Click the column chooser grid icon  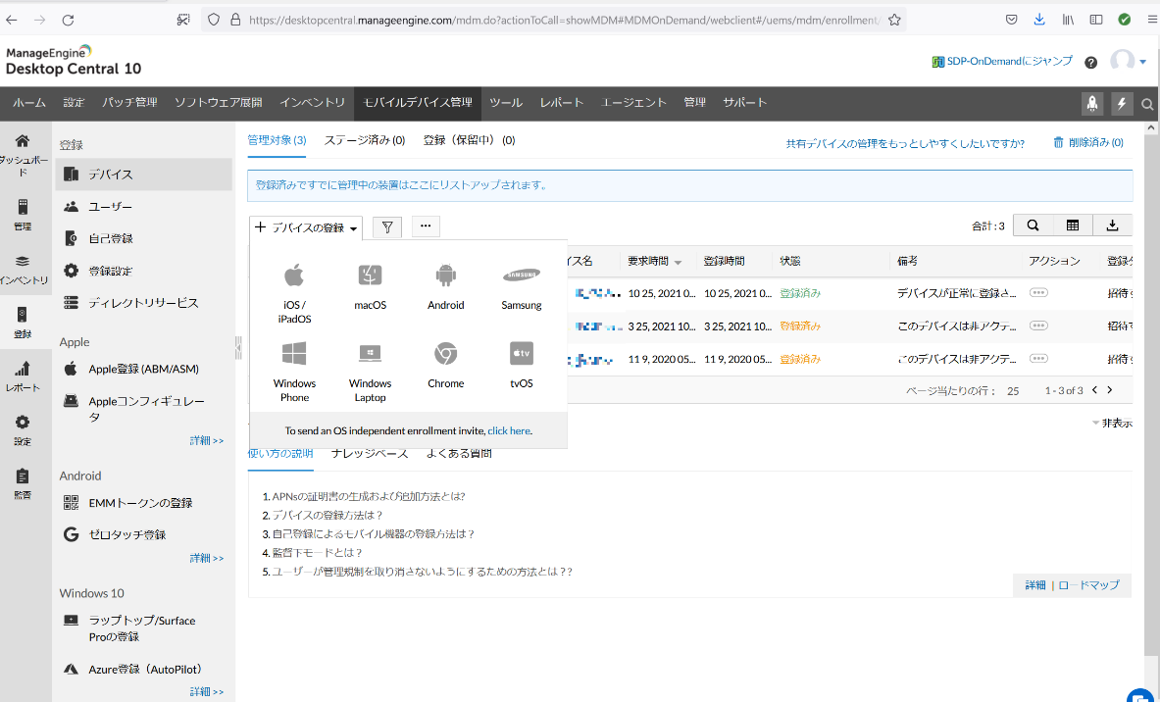[x=1073, y=226]
